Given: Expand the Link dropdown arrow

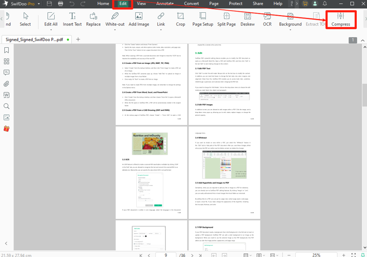Looking at the screenshot, I should pos(161,30).
